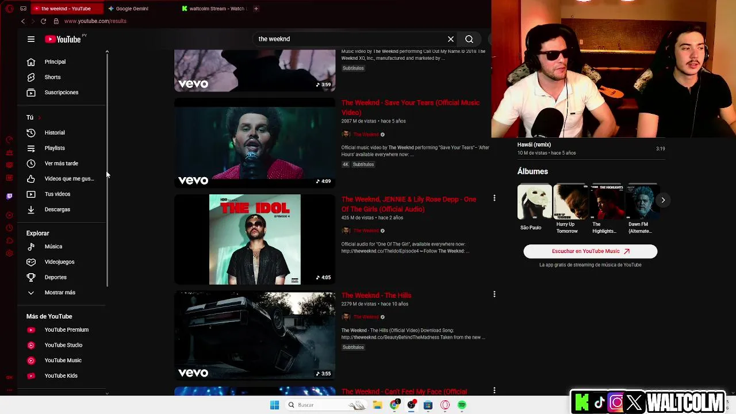Explore Deportes category
The width and height of the screenshot is (736, 414).
(x=56, y=277)
